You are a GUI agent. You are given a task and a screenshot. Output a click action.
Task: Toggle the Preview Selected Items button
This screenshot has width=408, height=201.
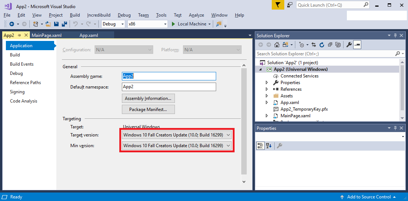point(357,45)
